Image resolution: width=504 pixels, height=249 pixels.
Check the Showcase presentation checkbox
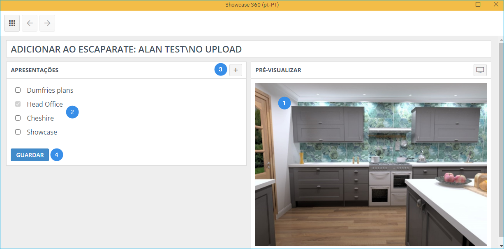tap(18, 132)
